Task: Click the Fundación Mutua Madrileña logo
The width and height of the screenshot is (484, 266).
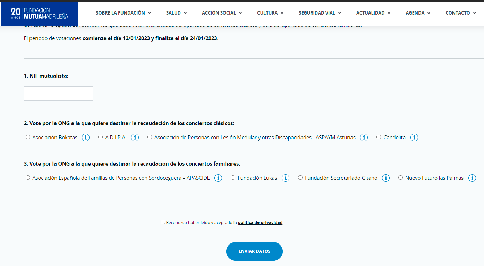Action: [x=40, y=14]
